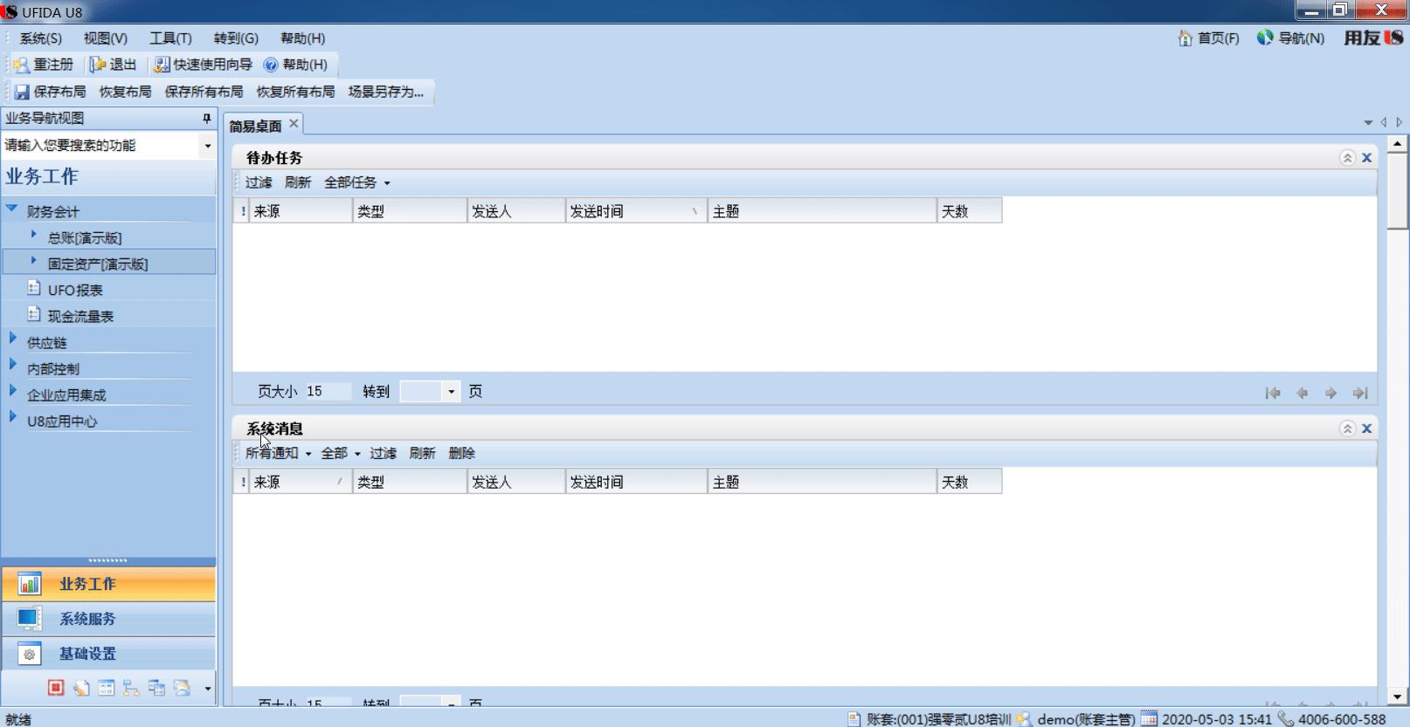The width and height of the screenshot is (1410, 727).
Task: Open the 工具(T) menu
Action: pos(170,38)
